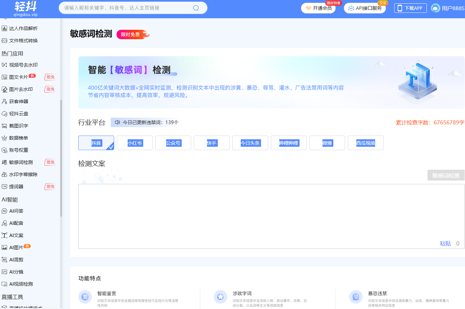Click the AI文案 text icon

pos(4,235)
